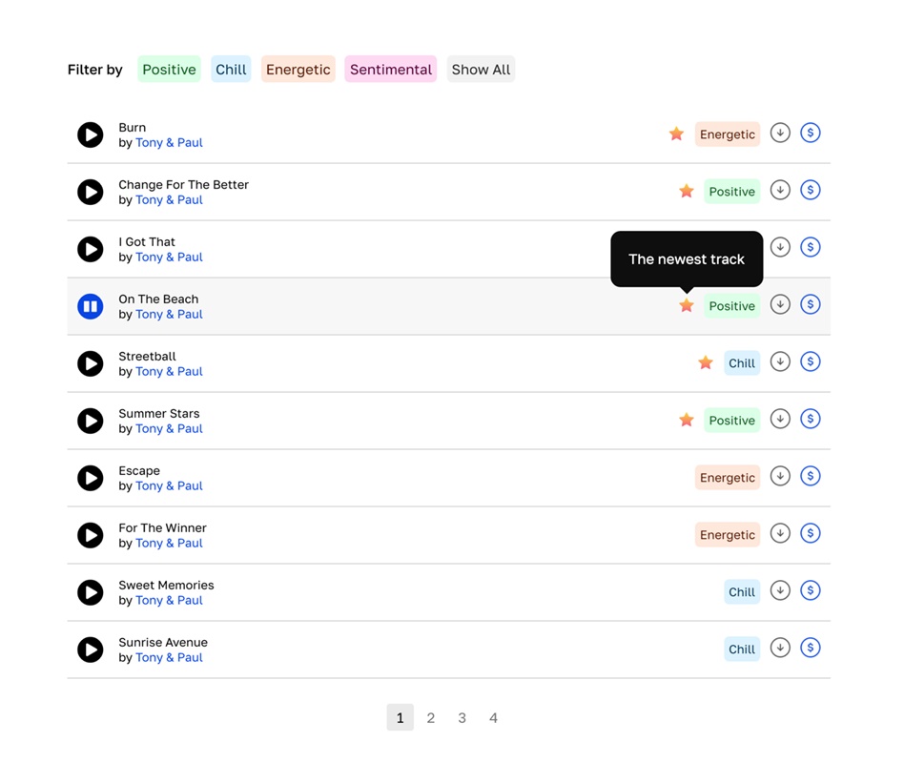This screenshot has width=904, height=763.
Task: Click the Chill tag on Sunrise Avenue
Action: click(742, 650)
